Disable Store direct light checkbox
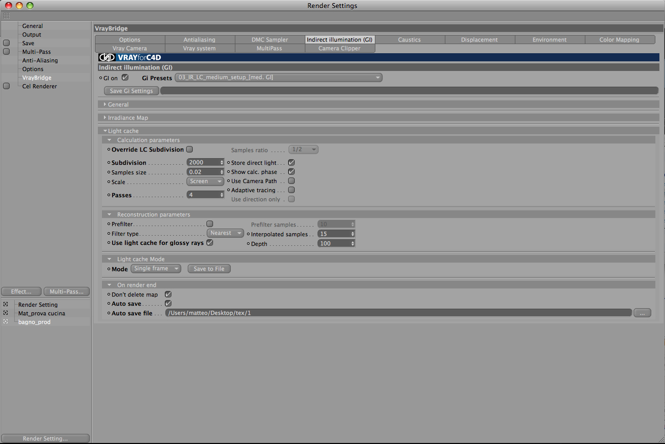The width and height of the screenshot is (665, 444). (x=291, y=163)
